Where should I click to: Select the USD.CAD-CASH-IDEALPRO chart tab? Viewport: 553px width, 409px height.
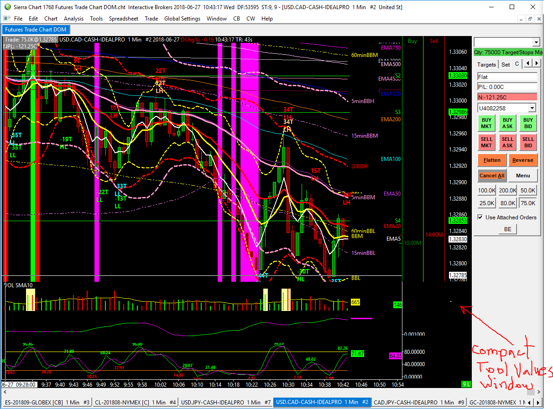pyautogui.click(x=322, y=402)
